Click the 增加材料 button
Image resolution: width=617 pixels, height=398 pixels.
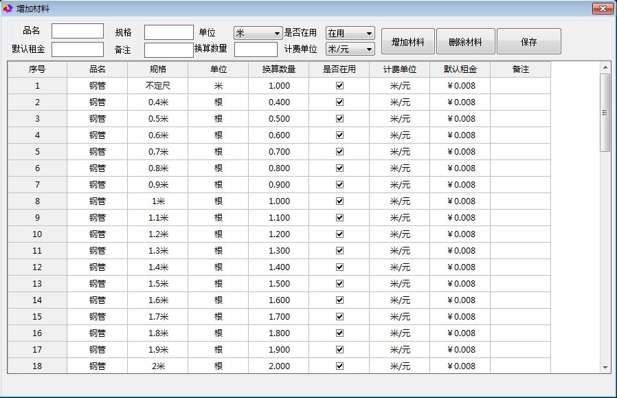(408, 42)
